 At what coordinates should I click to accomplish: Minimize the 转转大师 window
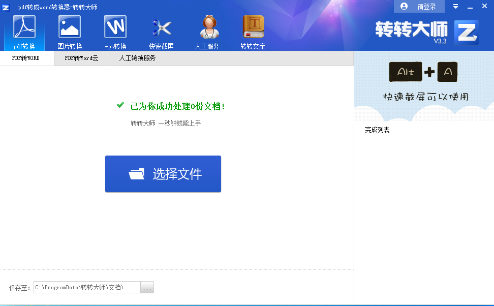[x=470, y=7]
